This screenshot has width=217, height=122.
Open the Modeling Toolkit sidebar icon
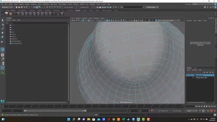205,7
